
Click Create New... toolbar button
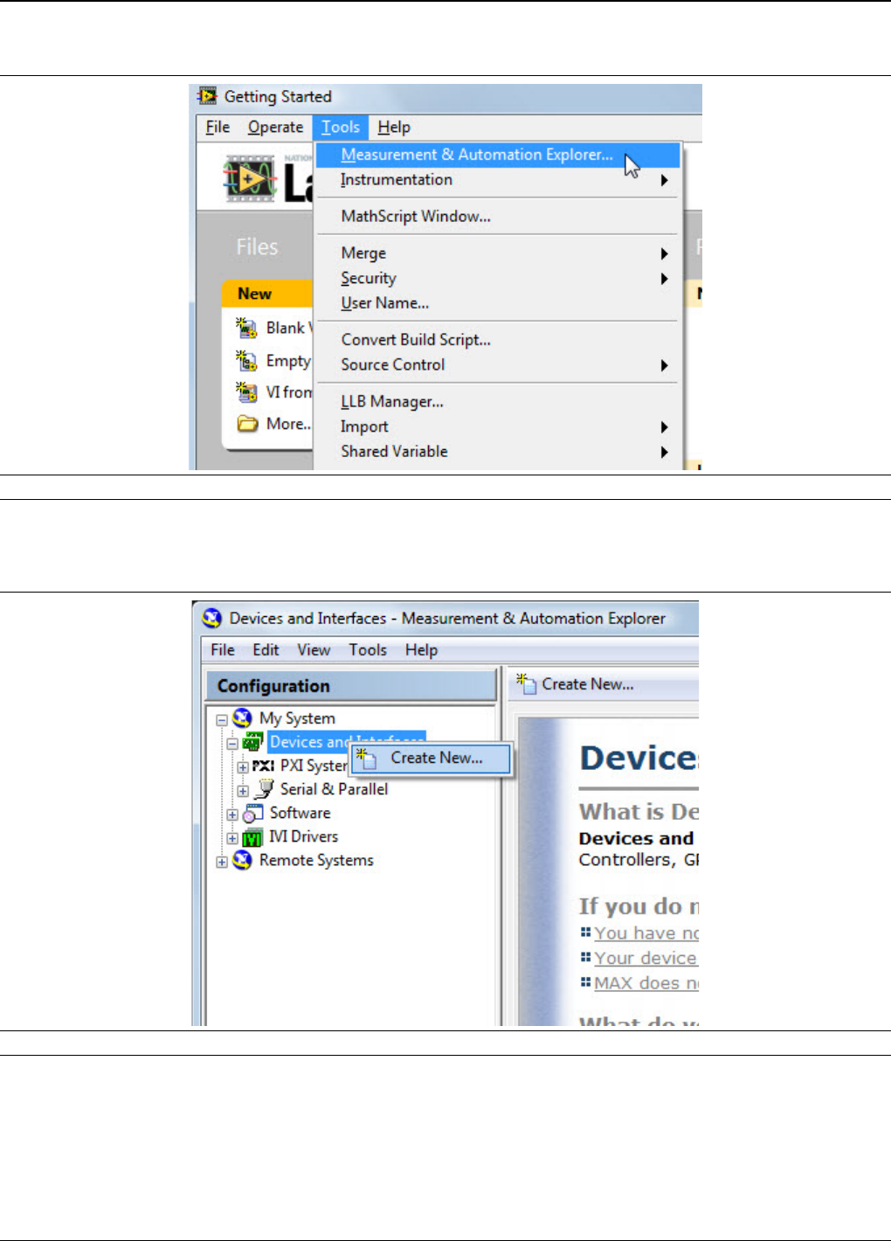point(575,684)
